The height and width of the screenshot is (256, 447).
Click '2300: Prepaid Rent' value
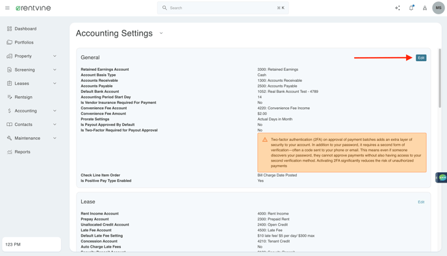click(273, 219)
